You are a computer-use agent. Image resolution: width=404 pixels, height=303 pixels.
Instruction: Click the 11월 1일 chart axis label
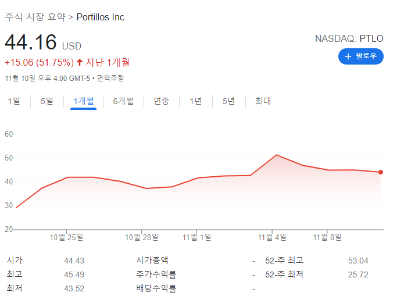pos(197,237)
